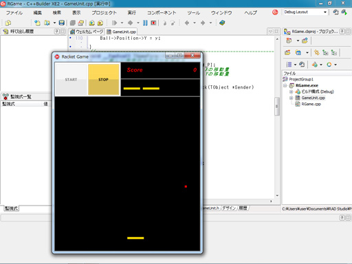The width and height of the screenshot is (352, 264).
Task: Select ProjectGroup1 in the project tree
Action: [x=301, y=79]
